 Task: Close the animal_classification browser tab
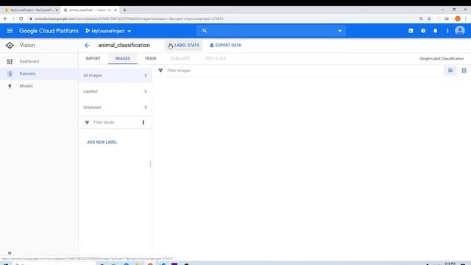tap(116, 10)
